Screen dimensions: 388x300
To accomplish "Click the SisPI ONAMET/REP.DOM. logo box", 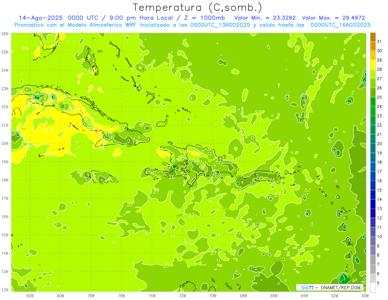I will (330, 287).
